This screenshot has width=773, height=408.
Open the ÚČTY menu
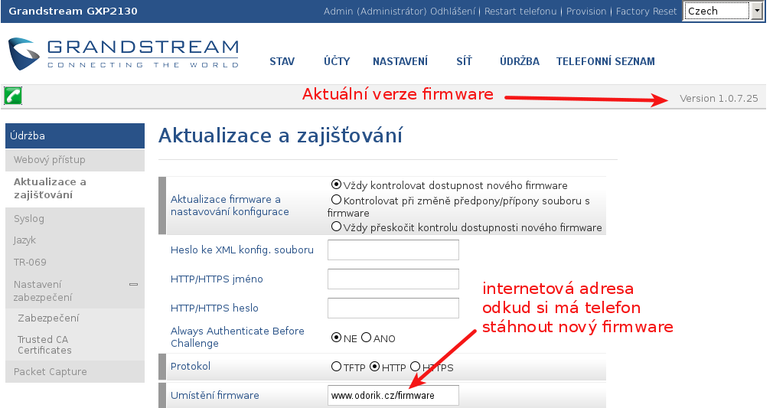point(337,62)
